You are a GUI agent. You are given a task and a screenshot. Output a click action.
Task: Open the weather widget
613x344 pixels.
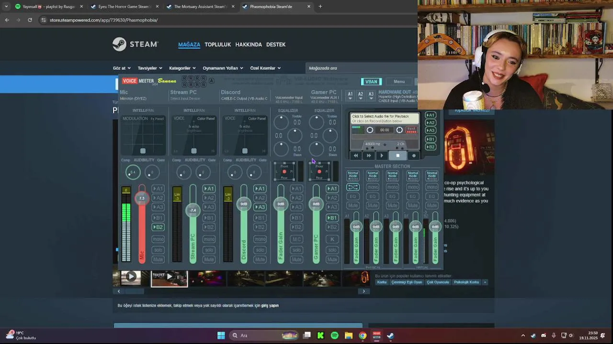pyautogui.click(x=20, y=335)
